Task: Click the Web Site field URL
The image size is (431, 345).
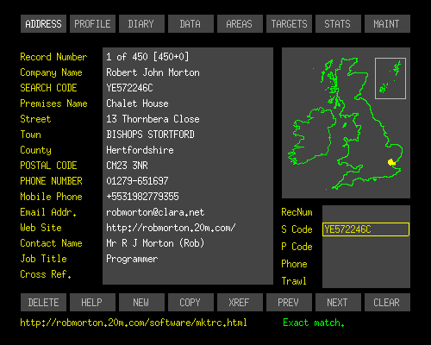Action: point(171,228)
